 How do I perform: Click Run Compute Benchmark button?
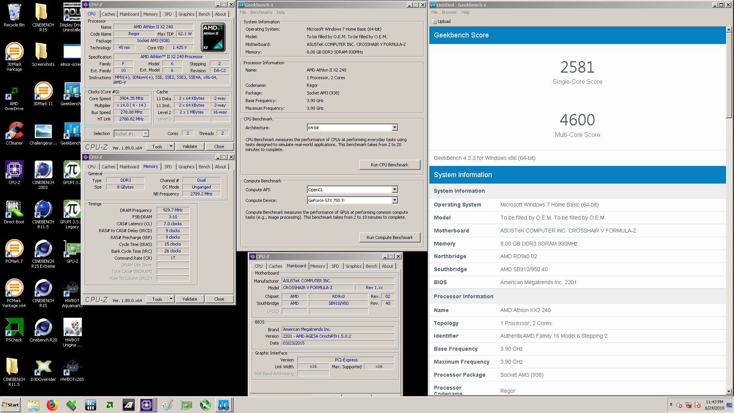pyautogui.click(x=390, y=237)
